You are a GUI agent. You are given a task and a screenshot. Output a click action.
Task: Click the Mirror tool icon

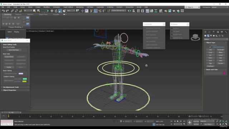click(129, 11)
